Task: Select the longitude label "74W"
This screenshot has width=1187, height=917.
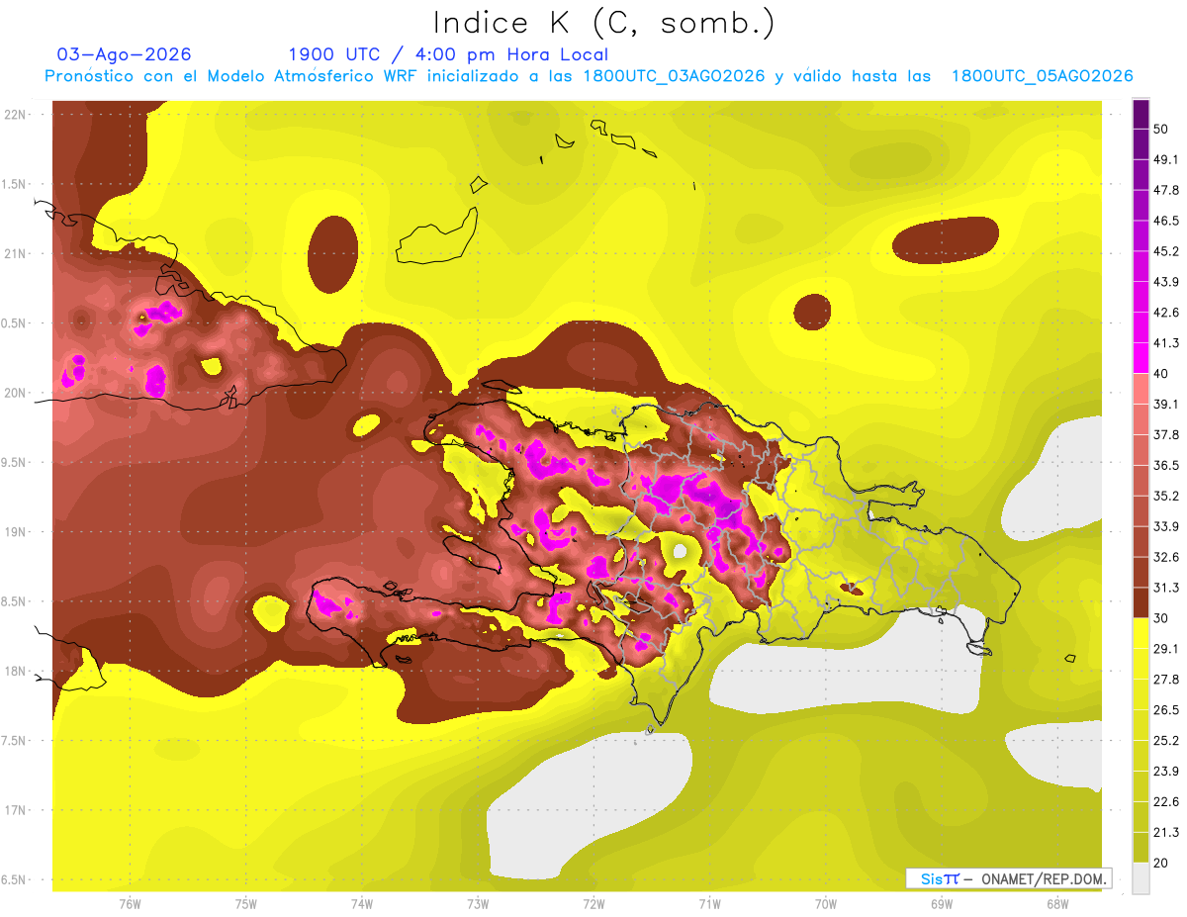Action: click(362, 904)
